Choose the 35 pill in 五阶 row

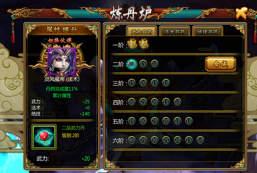coord(132,121)
